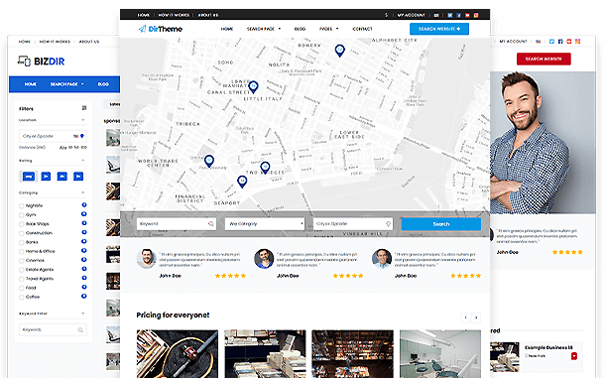Open Pages dropdown in DirTheme menu
Image resolution: width=607 pixels, height=378 pixels.
point(328,29)
